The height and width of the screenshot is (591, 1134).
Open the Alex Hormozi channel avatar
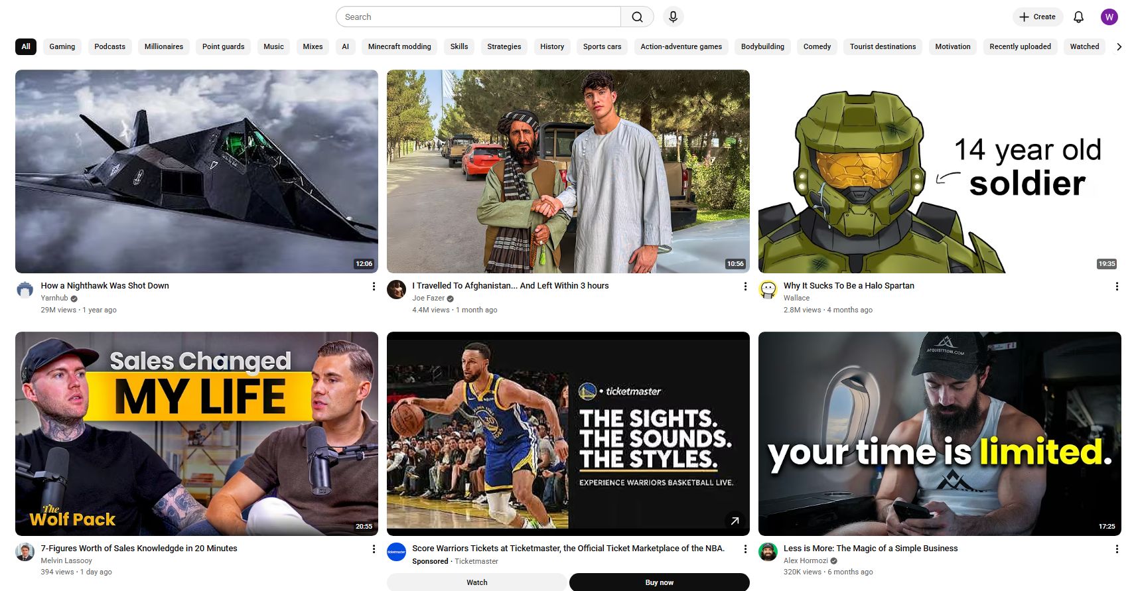[x=768, y=552]
